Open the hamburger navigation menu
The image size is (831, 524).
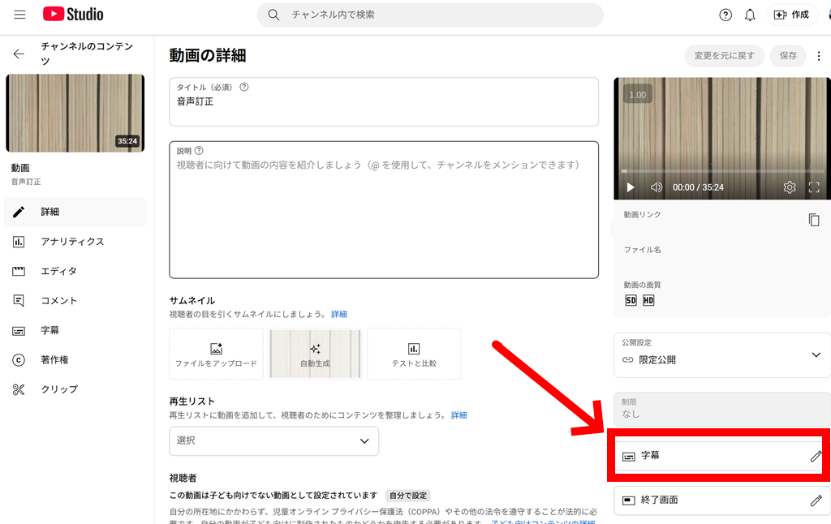click(x=19, y=15)
